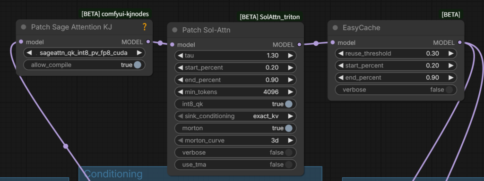This screenshot has height=181, width=484.
Task: Toggle verbose in Patch Sol-Attn
Action: (x=235, y=152)
